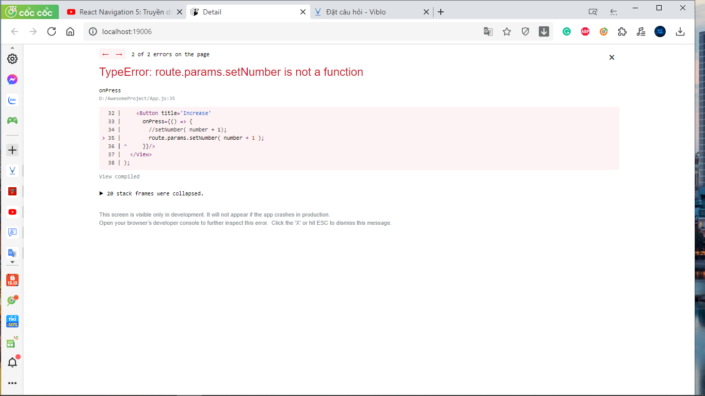The image size is (705, 396).
Task: Click the onPress function name label
Action: pyautogui.click(x=110, y=90)
